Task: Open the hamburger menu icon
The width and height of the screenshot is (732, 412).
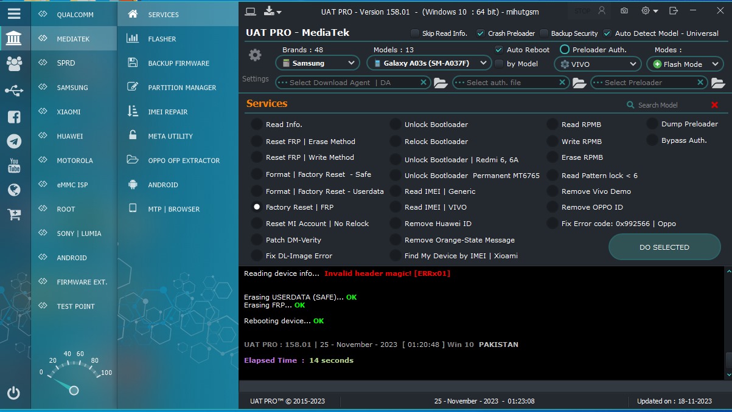Action: coord(14,13)
